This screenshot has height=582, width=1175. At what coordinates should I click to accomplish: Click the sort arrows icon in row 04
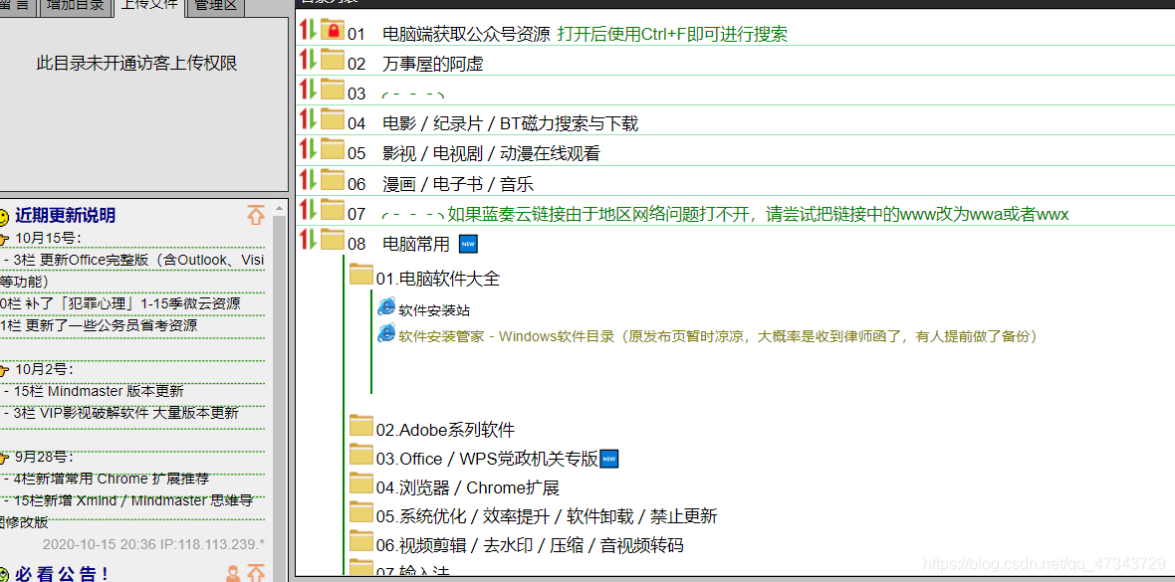[308, 119]
